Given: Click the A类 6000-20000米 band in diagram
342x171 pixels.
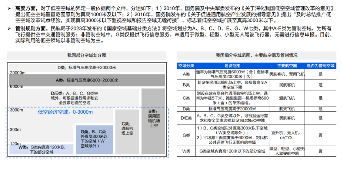Looking at the screenshot, I should (x=87, y=80).
